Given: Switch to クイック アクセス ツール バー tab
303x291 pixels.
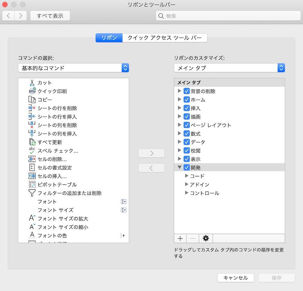Looking at the screenshot, I should 166,38.
